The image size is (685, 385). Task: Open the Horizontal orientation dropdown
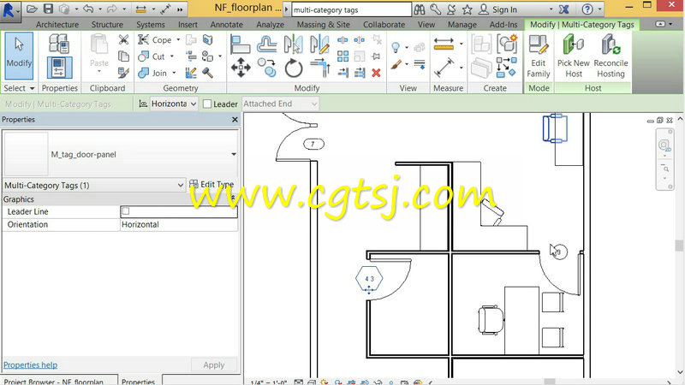pyautogui.click(x=174, y=104)
